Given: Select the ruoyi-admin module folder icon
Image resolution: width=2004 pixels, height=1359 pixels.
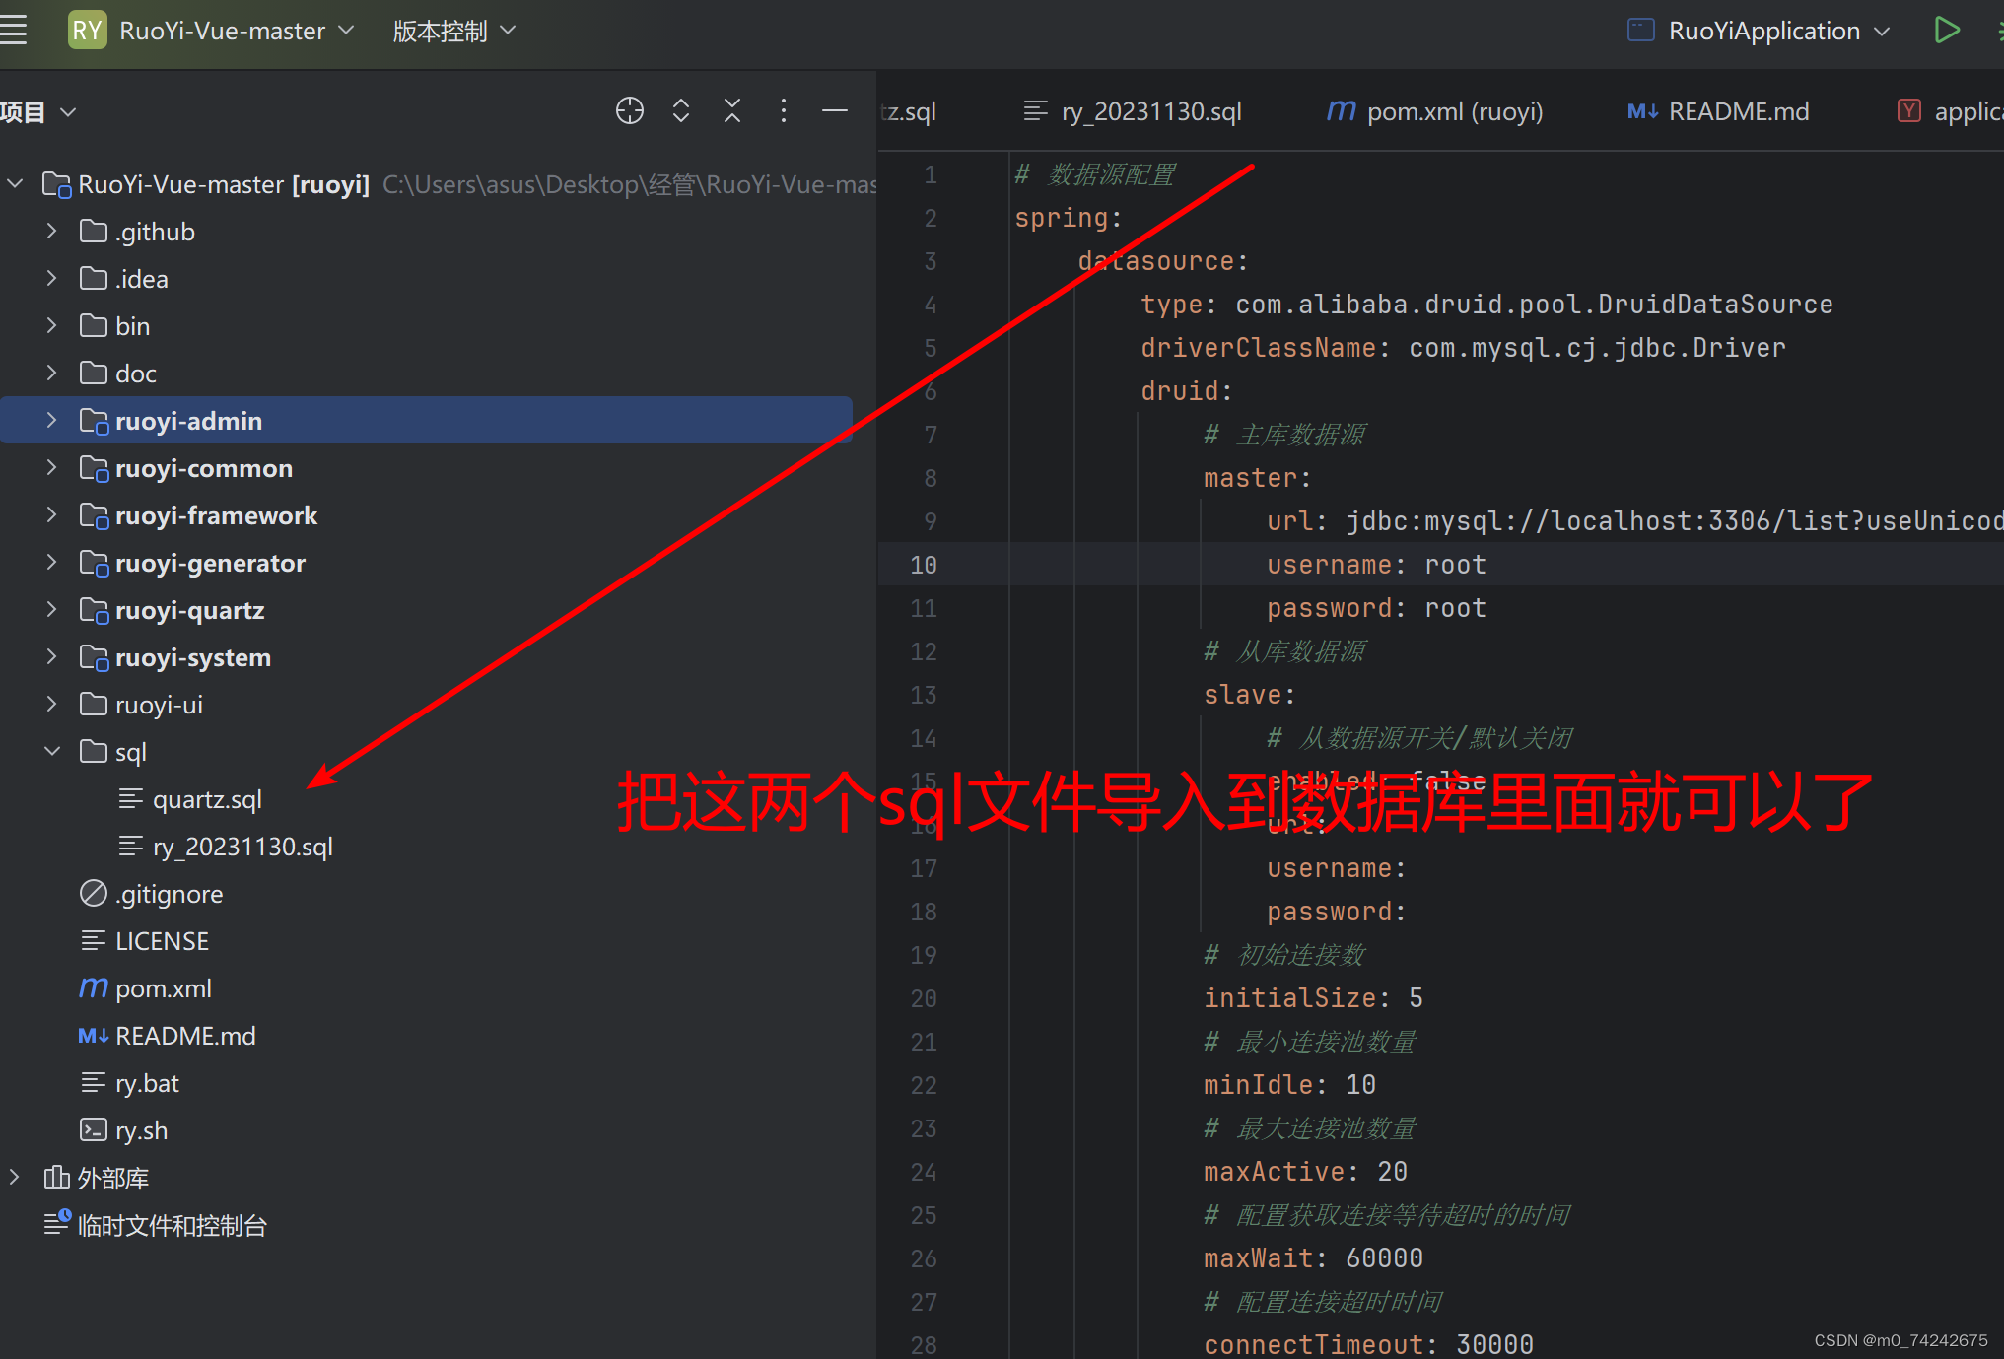Looking at the screenshot, I should point(94,421).
